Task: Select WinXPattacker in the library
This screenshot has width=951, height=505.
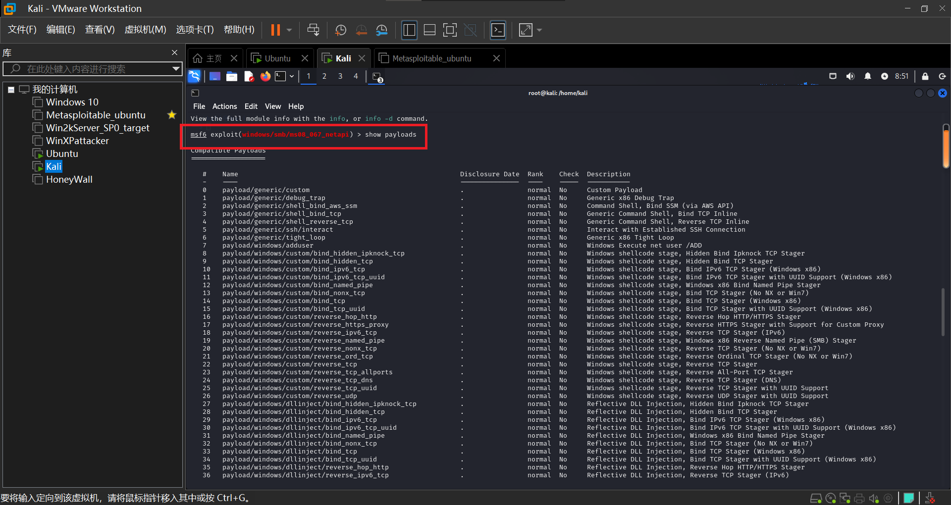Action: [x=77, y=141]
